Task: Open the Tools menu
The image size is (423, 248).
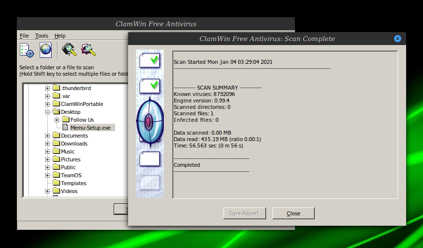Action: click(x=42, y=36)
